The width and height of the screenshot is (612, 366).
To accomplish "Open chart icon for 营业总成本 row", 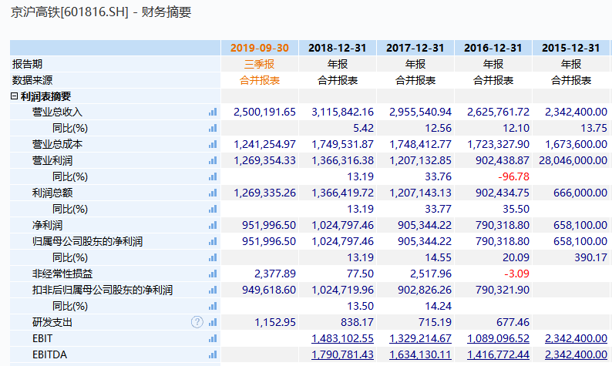I will coord(213,144).
